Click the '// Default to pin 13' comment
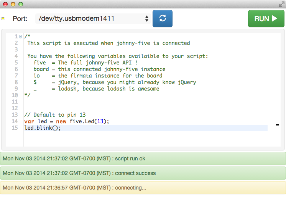The image size is (286, 198). click(x=55, y=115)
